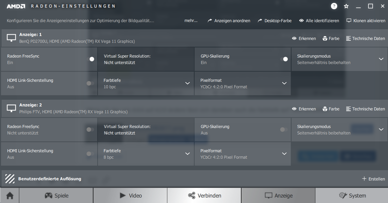
Task: Open Technische Daten for Anzeige 2
Action: click(x=365, y=109)
